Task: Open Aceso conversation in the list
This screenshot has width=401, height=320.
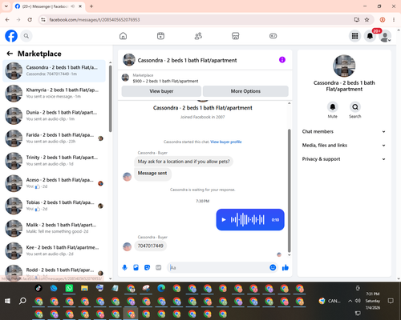Action: point(54,183)
